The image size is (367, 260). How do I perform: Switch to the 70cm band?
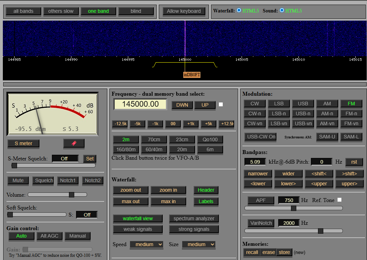[x=154, y=139]
